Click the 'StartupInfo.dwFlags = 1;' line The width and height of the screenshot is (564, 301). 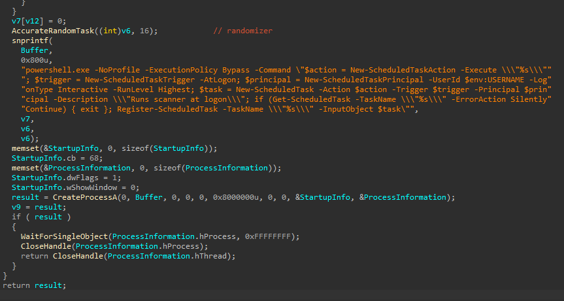(67, 178)
